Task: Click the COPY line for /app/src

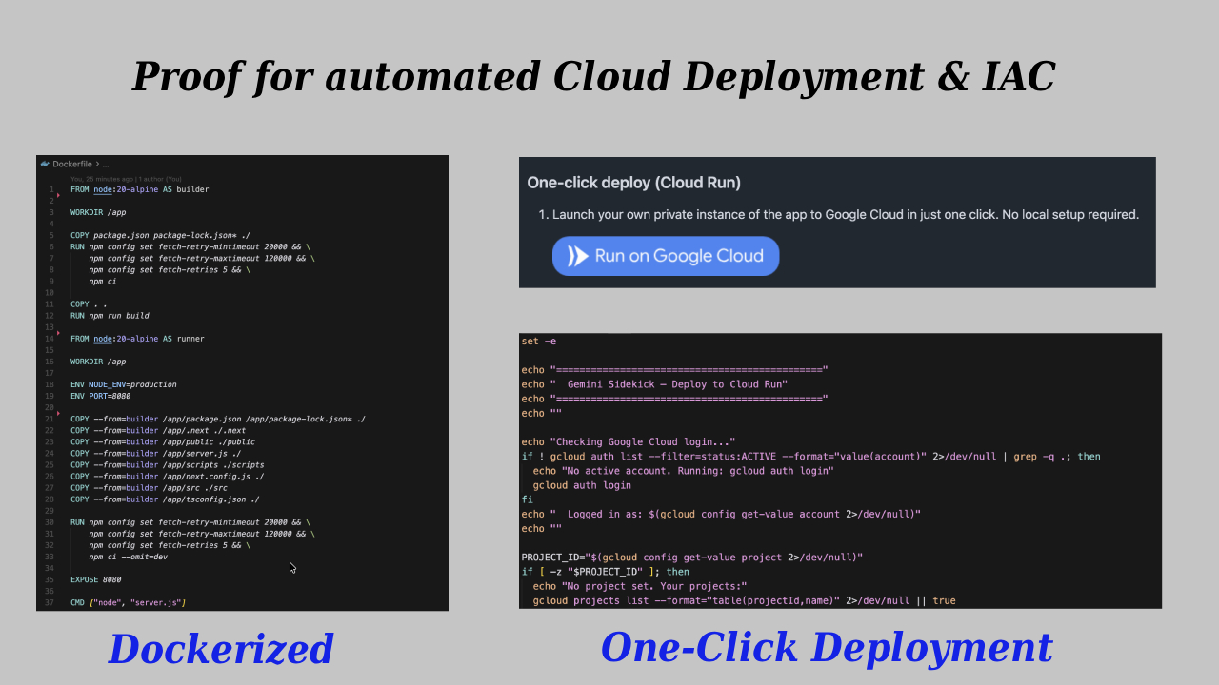Action: [149, 488]
